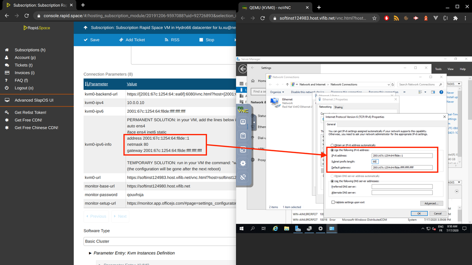The height and width of the screenshot is (265, 472).
Task: Click Save in Rapid.Space toolbar
Action: pyautogui.click(x=91, y=40)
